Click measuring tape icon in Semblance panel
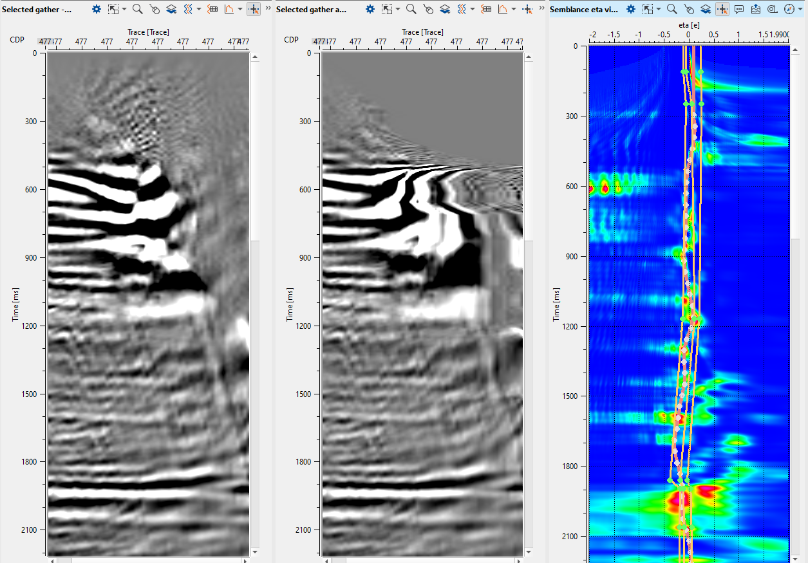The height and width of the screenshot is (563, 808). pyautogui.click(x=772, y=9)
